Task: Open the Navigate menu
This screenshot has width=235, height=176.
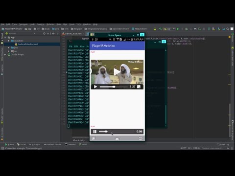Action: coord(23,24)
